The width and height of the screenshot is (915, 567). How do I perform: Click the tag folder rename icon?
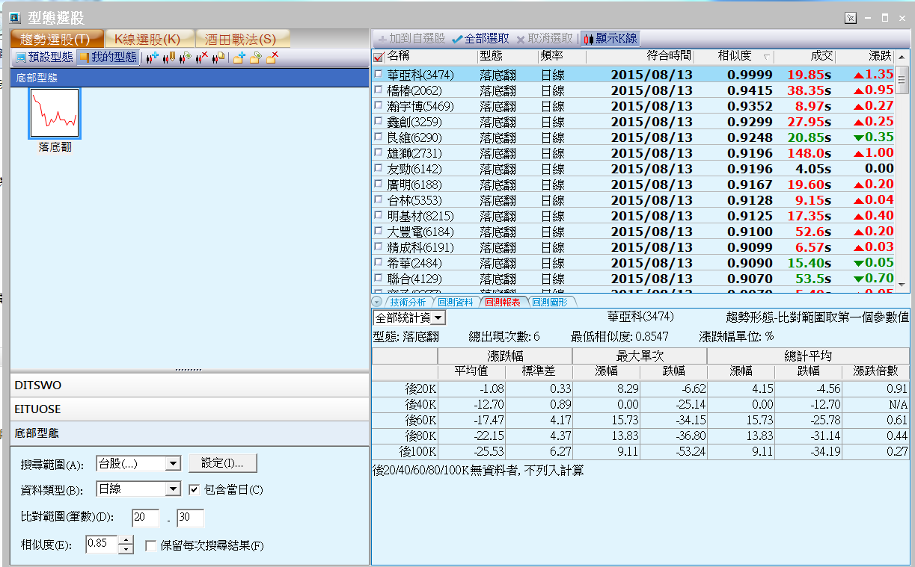coord(255,58)
